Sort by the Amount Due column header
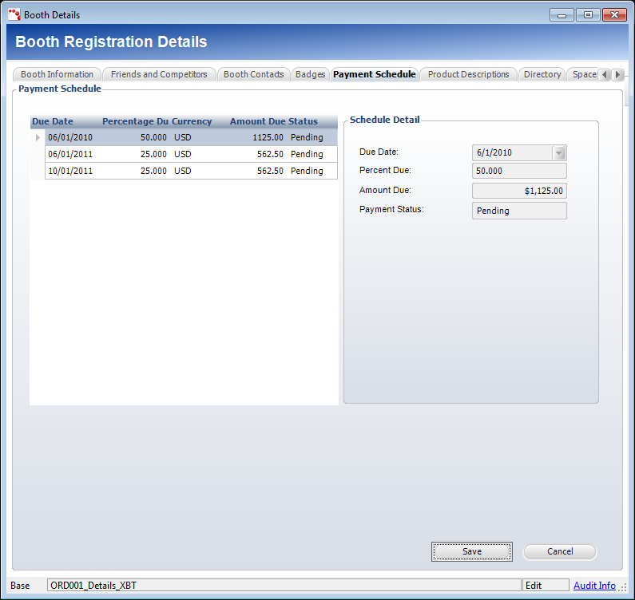Screen dimensions: 635x600 (257, 121)
